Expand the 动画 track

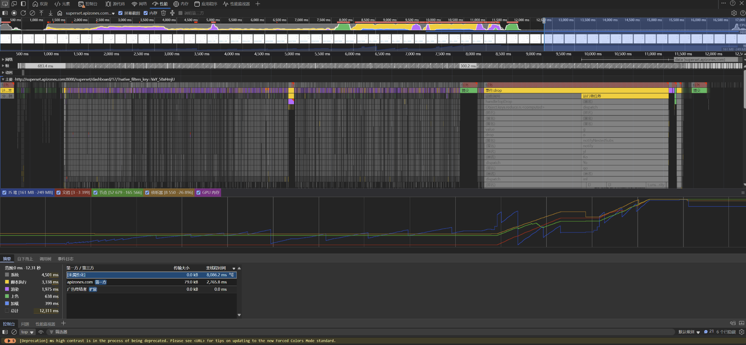[3, 72]
